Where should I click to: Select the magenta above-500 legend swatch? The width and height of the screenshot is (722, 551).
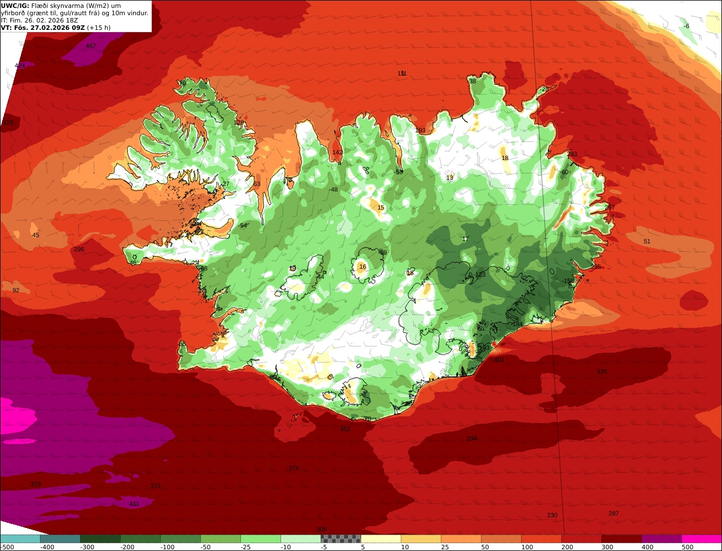[x=701, y=538]
